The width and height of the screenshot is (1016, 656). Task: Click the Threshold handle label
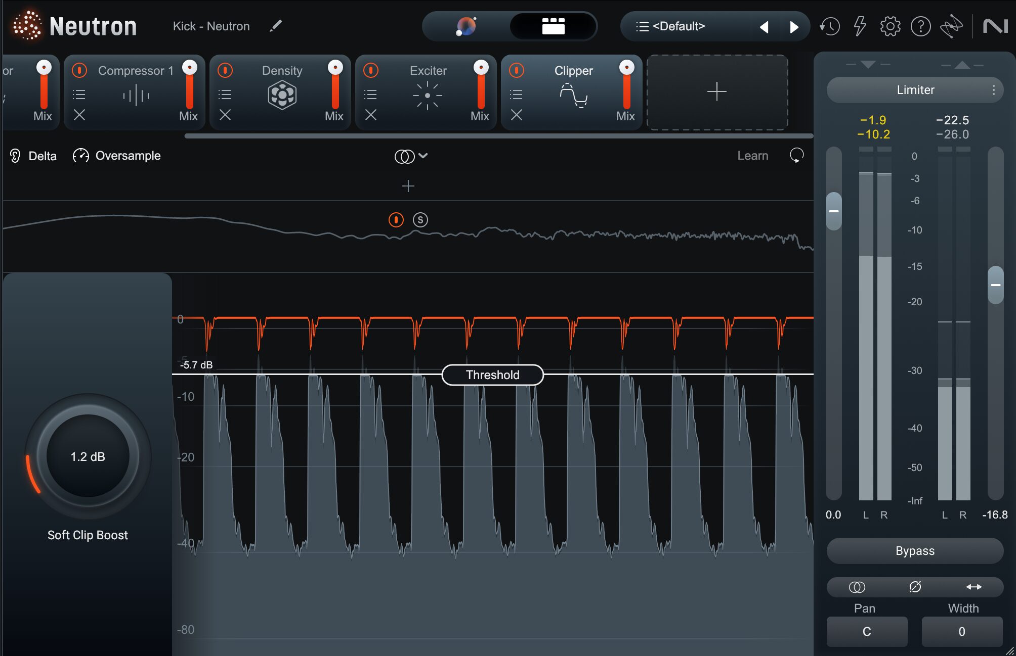pyautogui.click(x=492, y=375)
